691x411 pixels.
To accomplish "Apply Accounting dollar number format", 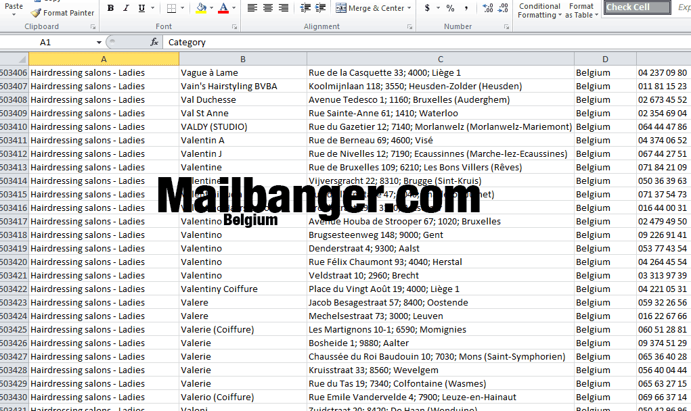I will click(x=427, y=8).
